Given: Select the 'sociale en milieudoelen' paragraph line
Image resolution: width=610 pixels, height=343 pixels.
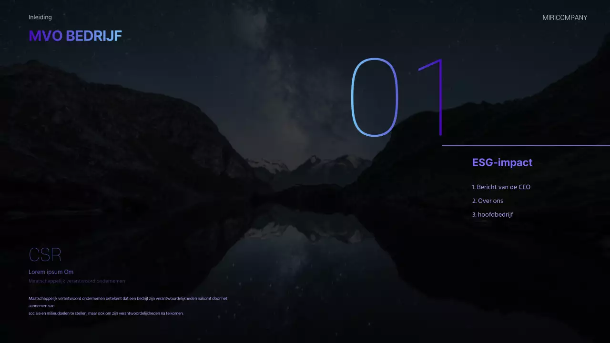Looking at the screenshot, I should [x=106, y=313].
